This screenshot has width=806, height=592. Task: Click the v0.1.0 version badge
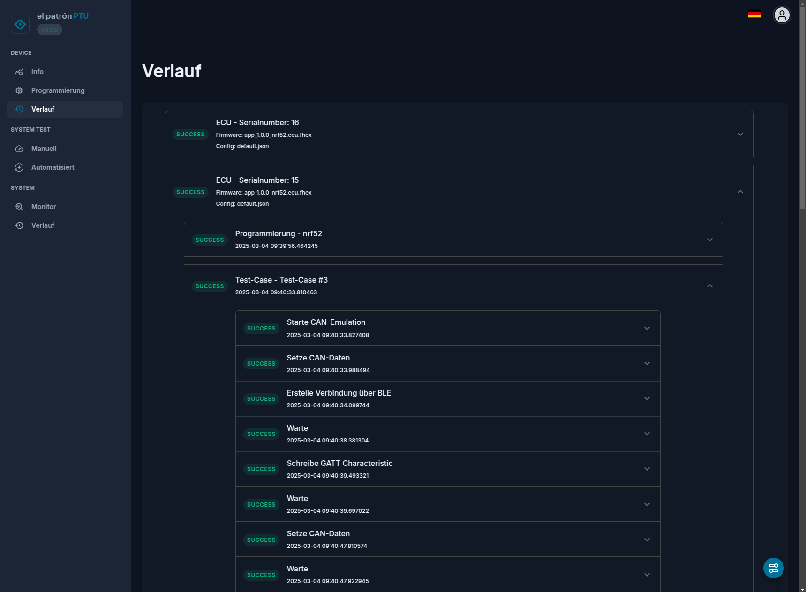[x=49, y=30]
